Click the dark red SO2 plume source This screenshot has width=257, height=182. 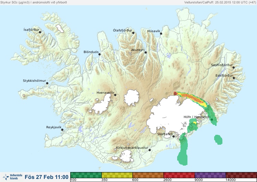click(x=175, y=93)
